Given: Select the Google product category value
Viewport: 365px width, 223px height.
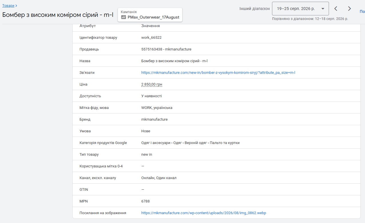Looking at the screenshot, I should pyautogui.click(x=191, y=143).
